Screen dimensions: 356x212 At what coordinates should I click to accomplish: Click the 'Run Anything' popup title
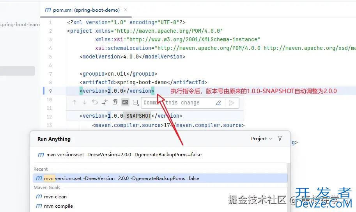[54, 139]
